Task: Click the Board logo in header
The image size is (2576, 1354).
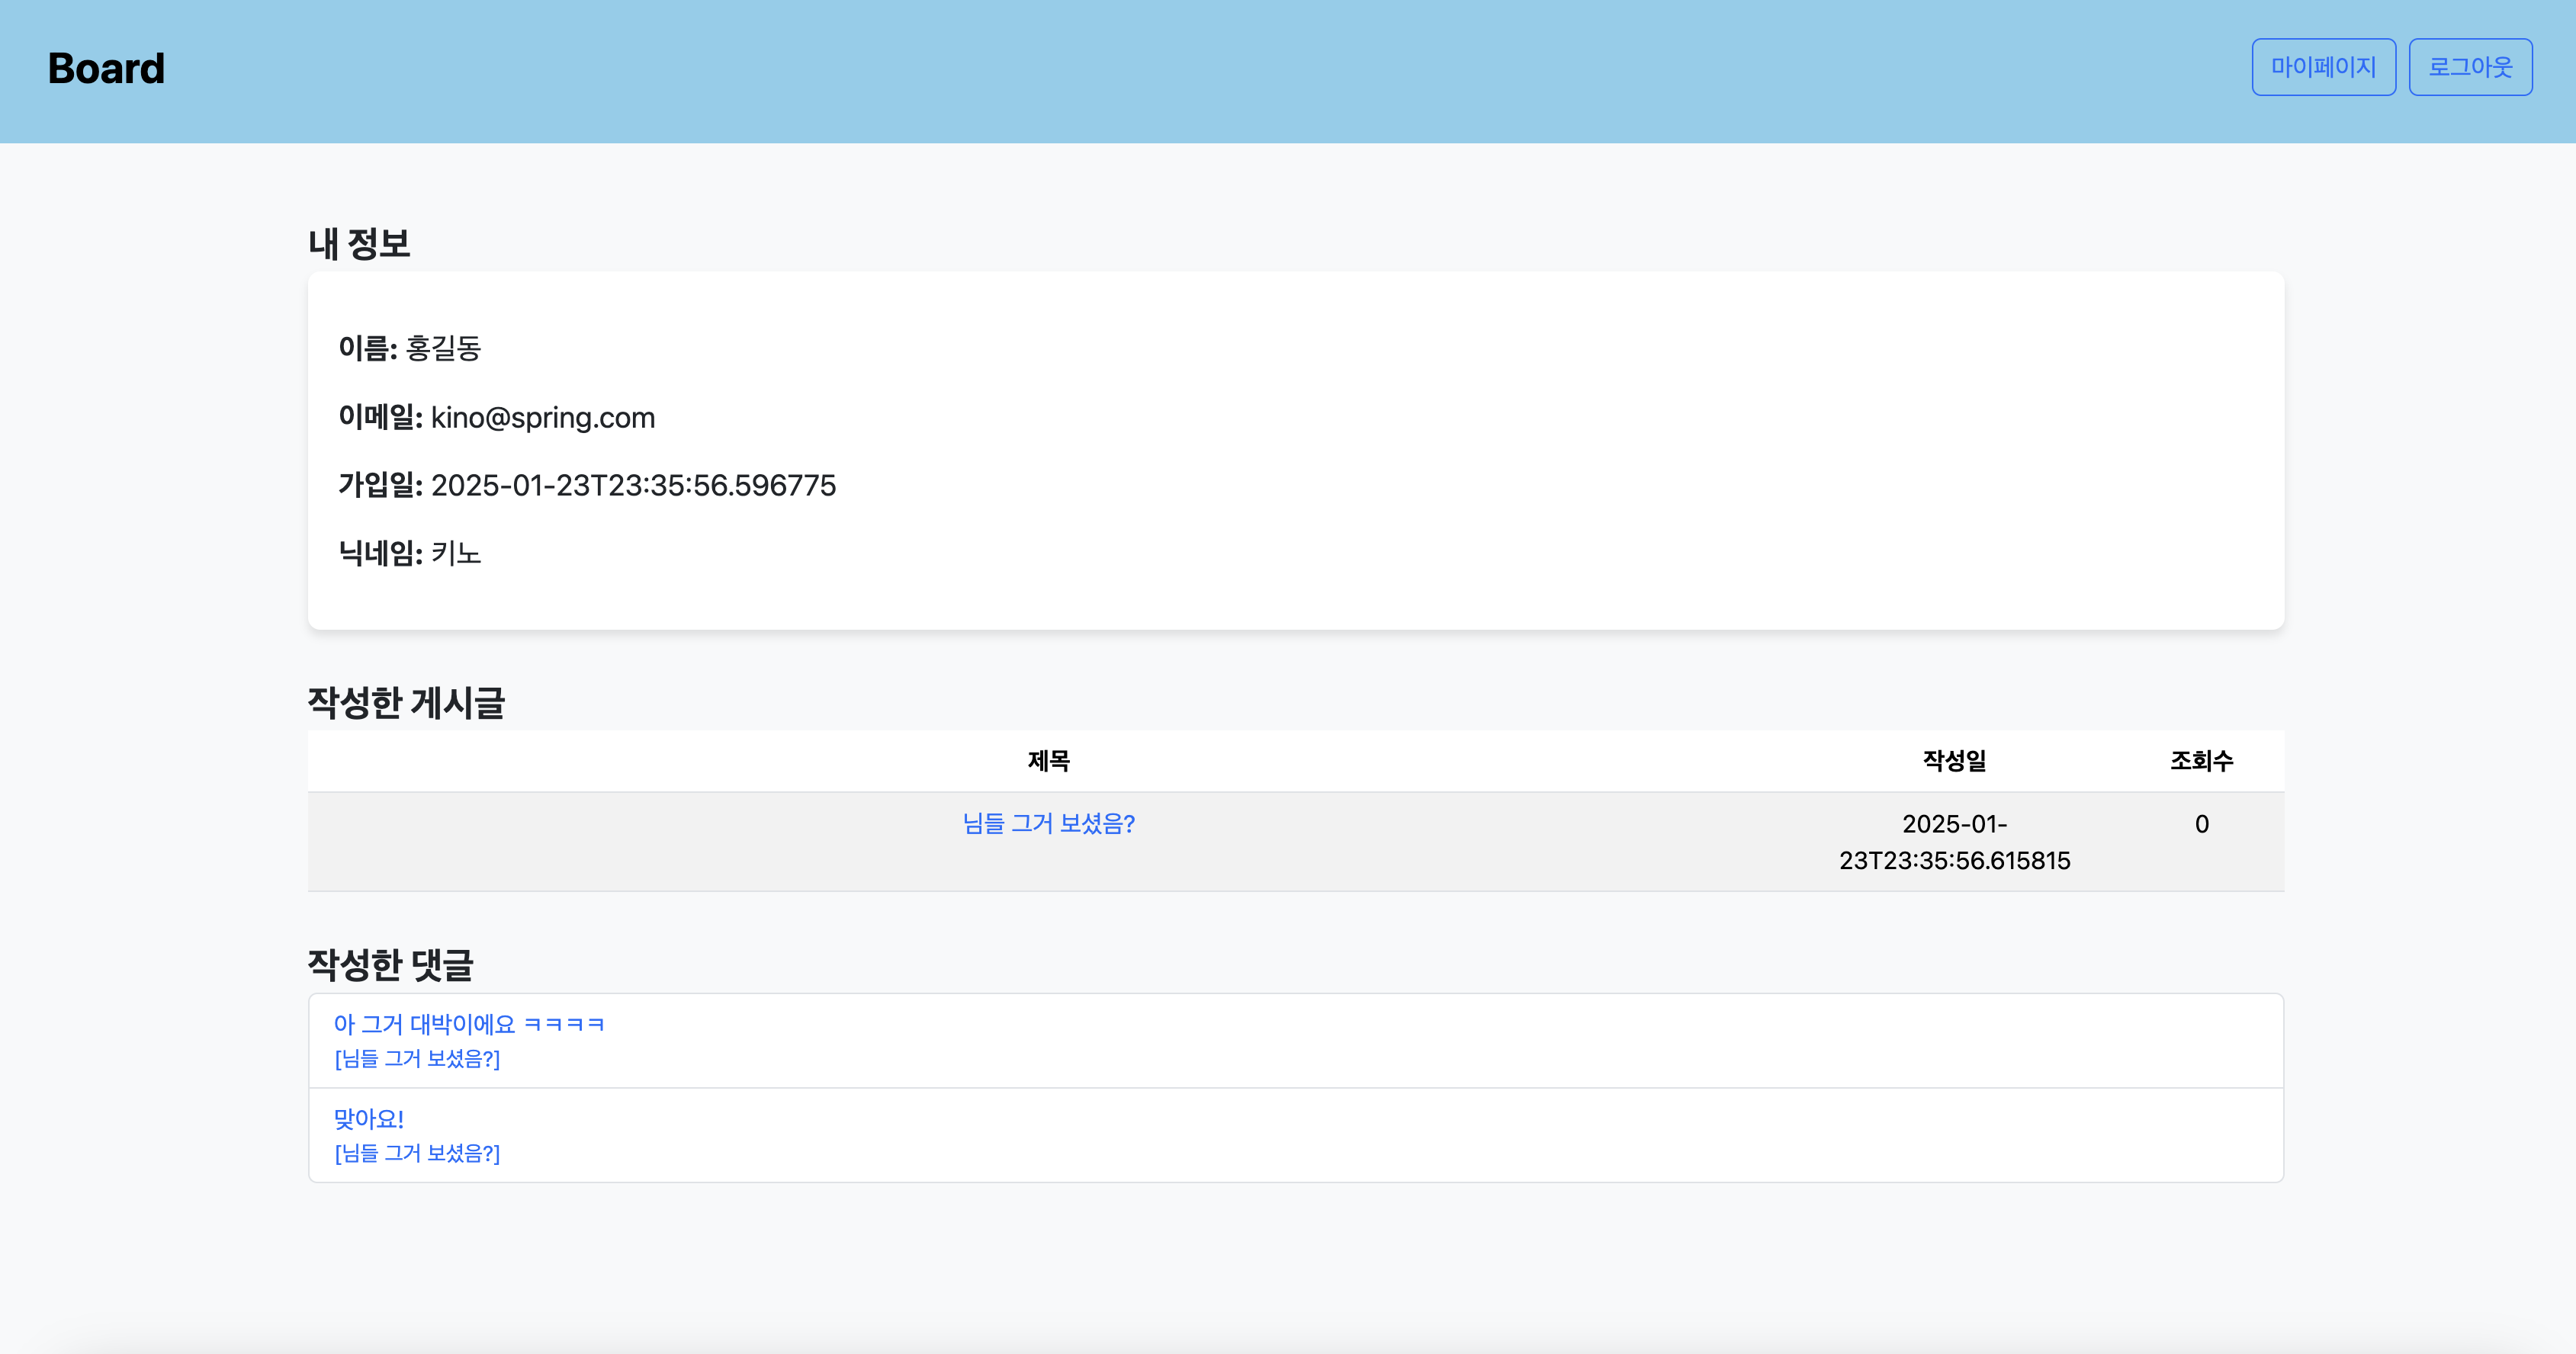Action: [x=106, y=68]
